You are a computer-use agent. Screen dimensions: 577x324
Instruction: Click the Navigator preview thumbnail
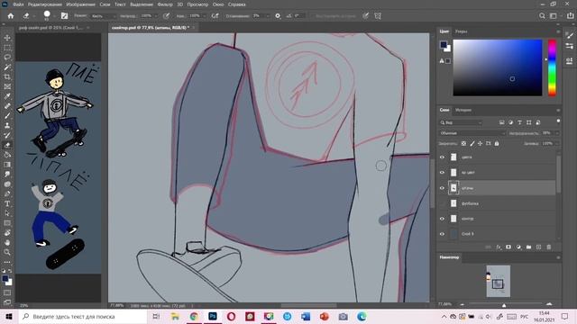tap(499, 281)
